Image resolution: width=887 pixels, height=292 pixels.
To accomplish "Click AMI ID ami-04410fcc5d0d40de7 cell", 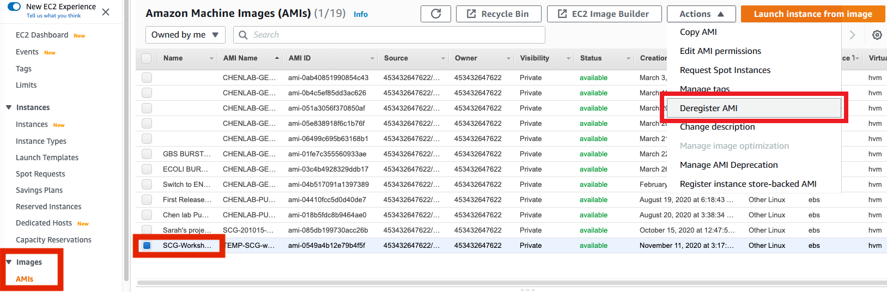I will point(327,200).
